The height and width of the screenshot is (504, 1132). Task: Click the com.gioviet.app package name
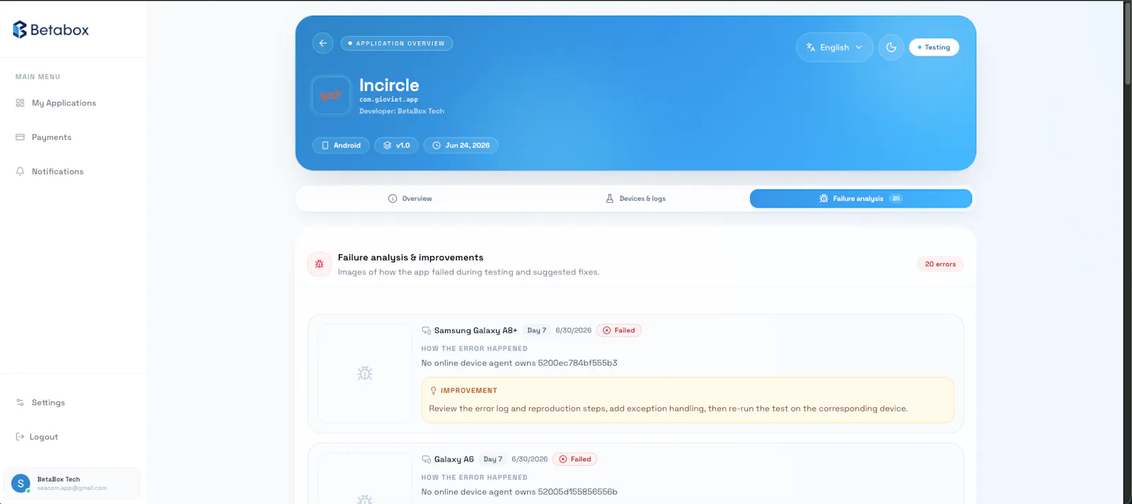388,100
